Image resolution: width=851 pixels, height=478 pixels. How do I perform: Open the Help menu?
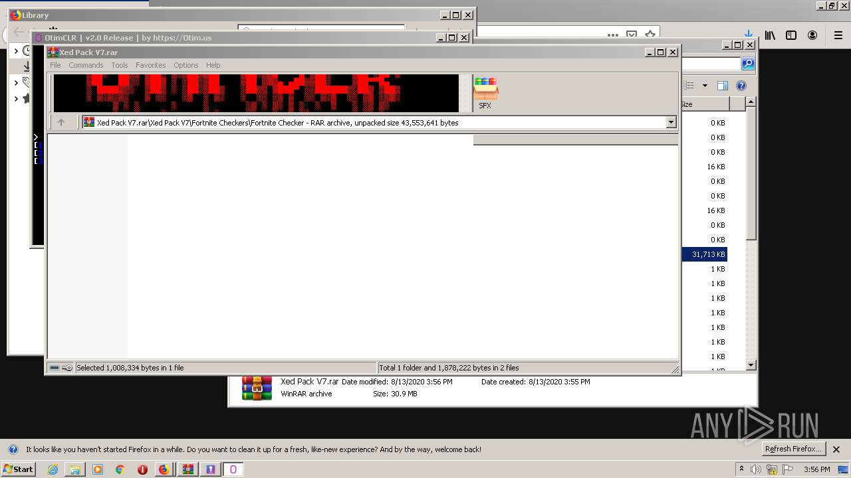coord(213,65)
